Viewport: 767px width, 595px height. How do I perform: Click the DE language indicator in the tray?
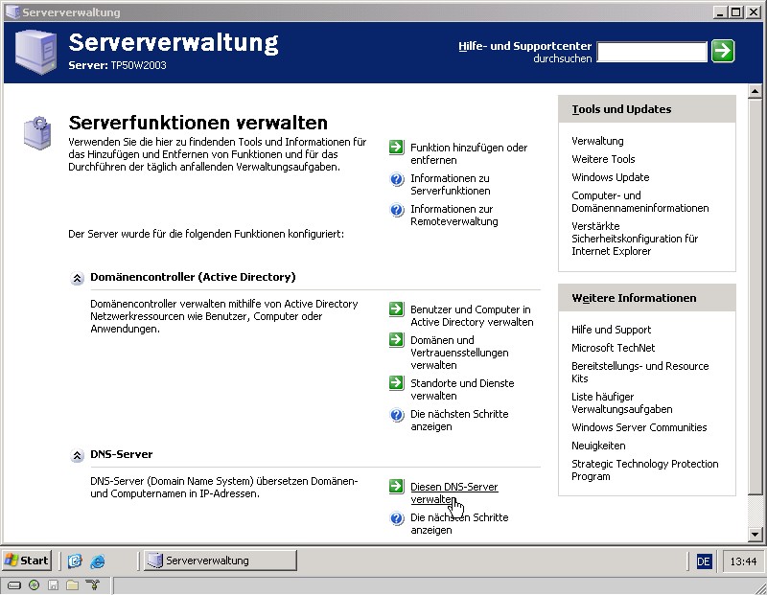click(704, 561)
